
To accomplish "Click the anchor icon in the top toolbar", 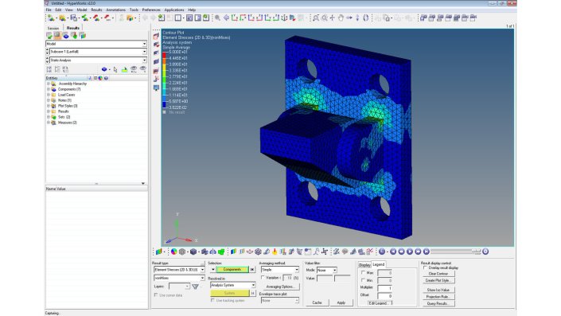I will pos(284,18).
